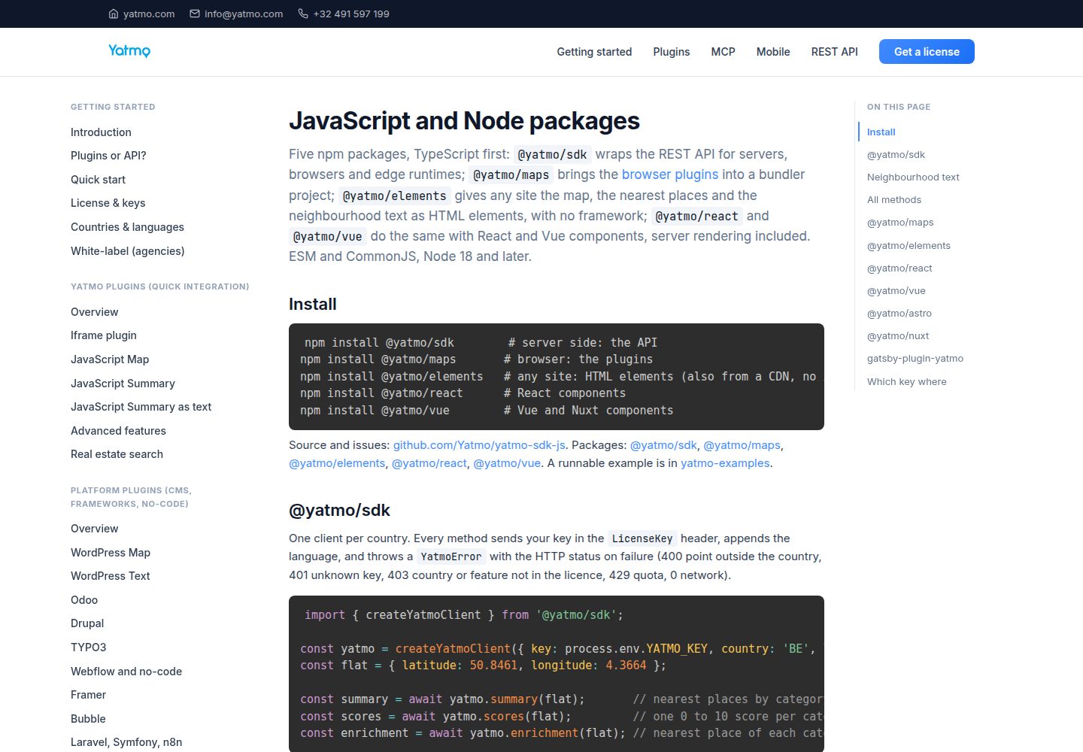Open Iframe plugin in the sidebar
Viewport: 1083px width, 752px height.
(104, 335)
